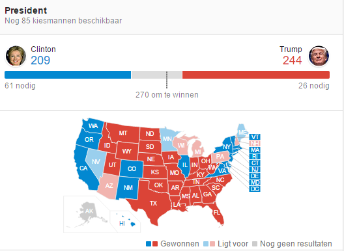344x251 pixels.
Task: Click the blue Clinton progress bar
Action: [x=68, y=75]
